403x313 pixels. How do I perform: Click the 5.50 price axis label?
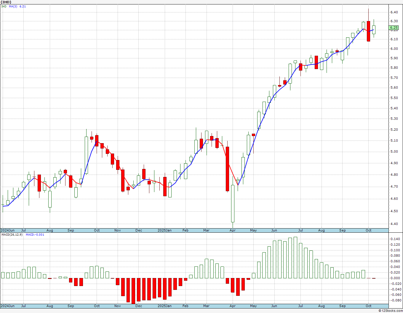(x=394, y=98)
